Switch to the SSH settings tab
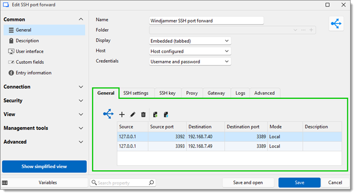Viewport: 356px width, 195px height. (136, 93)
